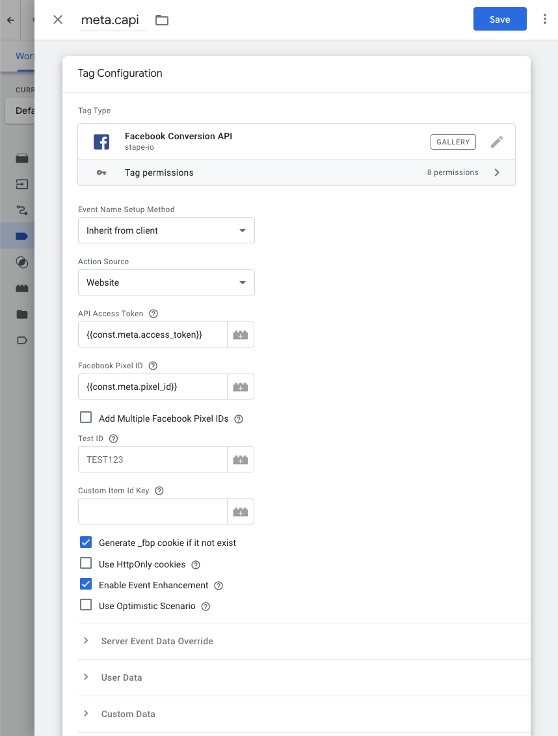The image size is (558, 736).
Task: Toggle Use Optimistic Scenario checkbox
Action: tap(86, 605)
